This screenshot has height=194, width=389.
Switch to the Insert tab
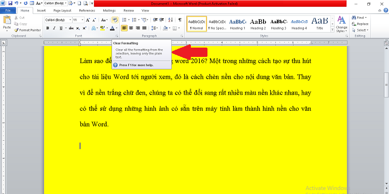41,11
